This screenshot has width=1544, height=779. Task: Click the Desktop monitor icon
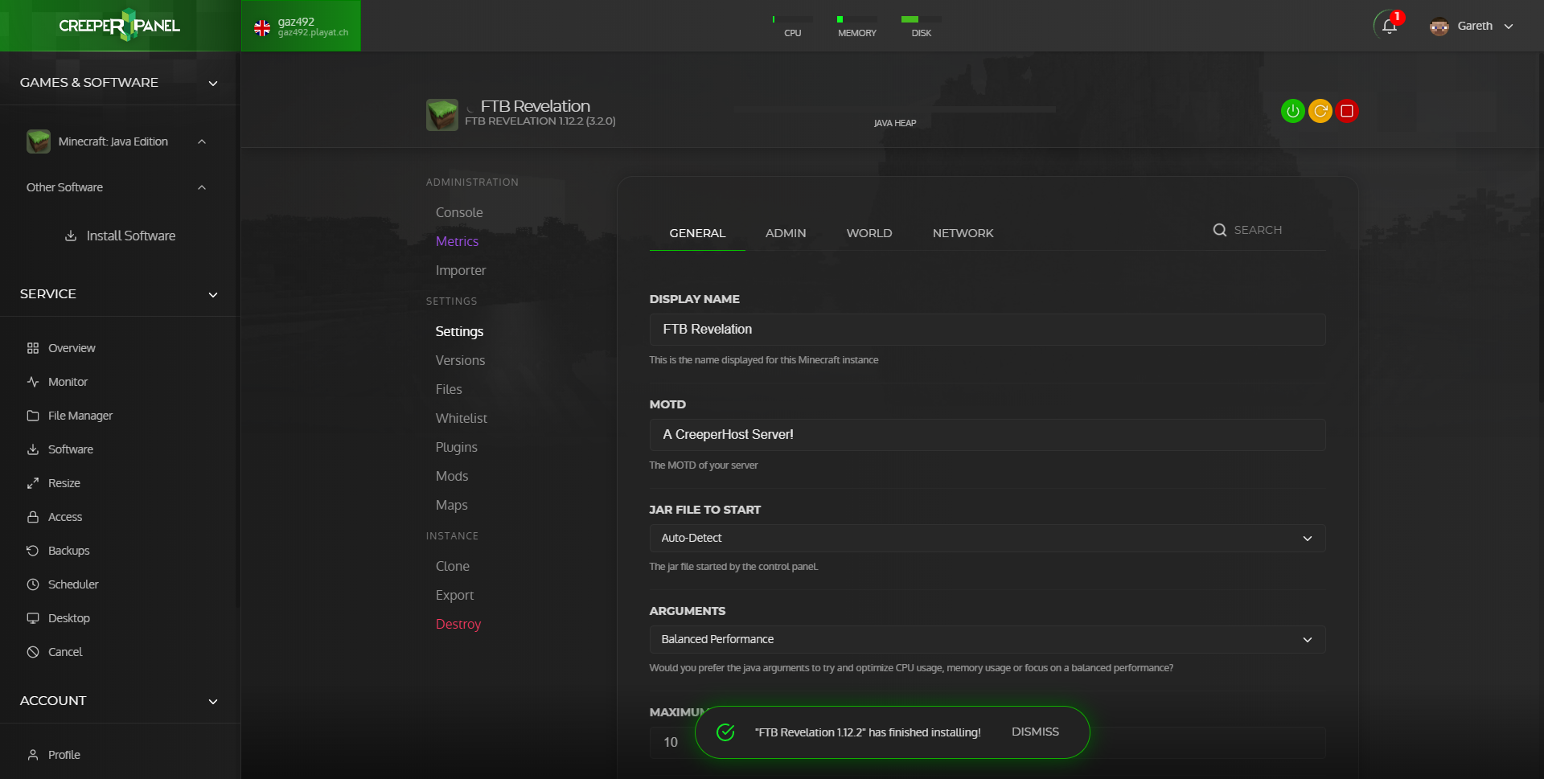tap(33, 618)
